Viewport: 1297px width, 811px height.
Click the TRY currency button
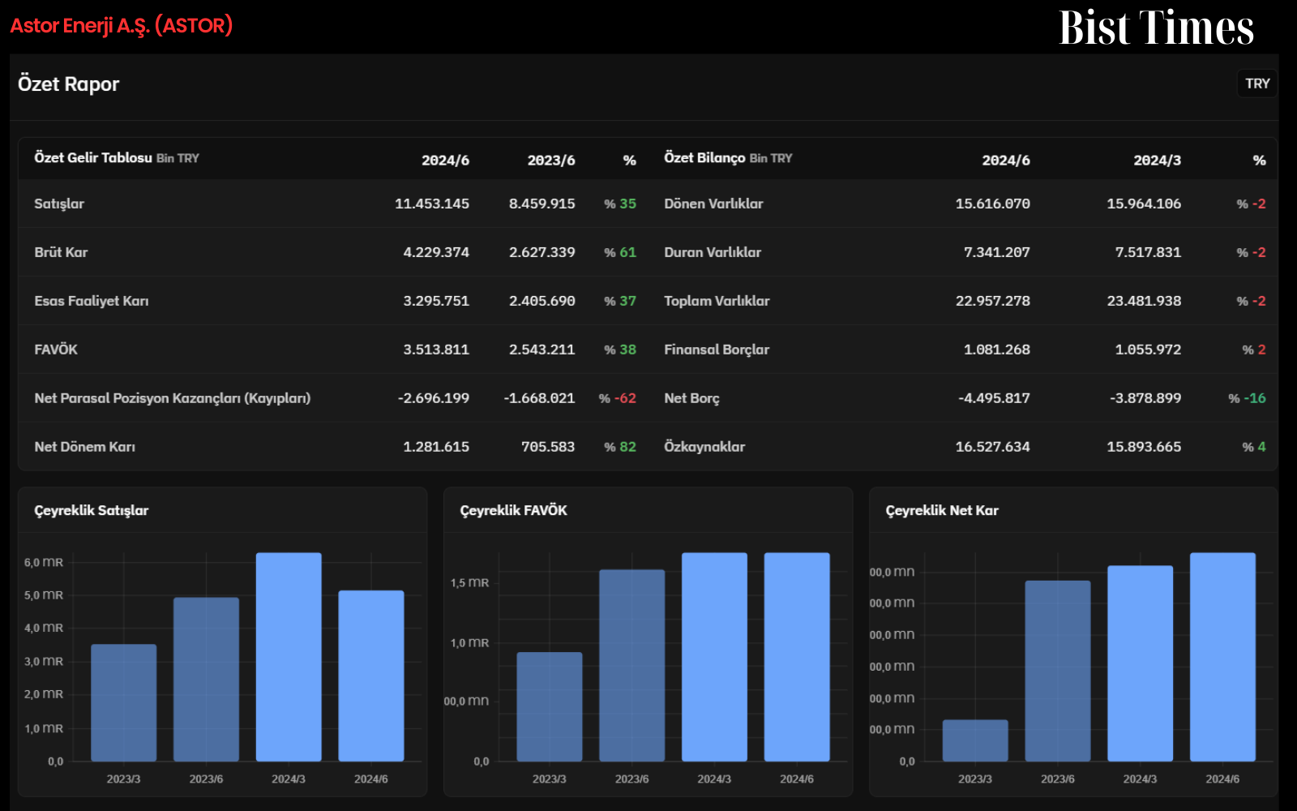[1257, 84]
